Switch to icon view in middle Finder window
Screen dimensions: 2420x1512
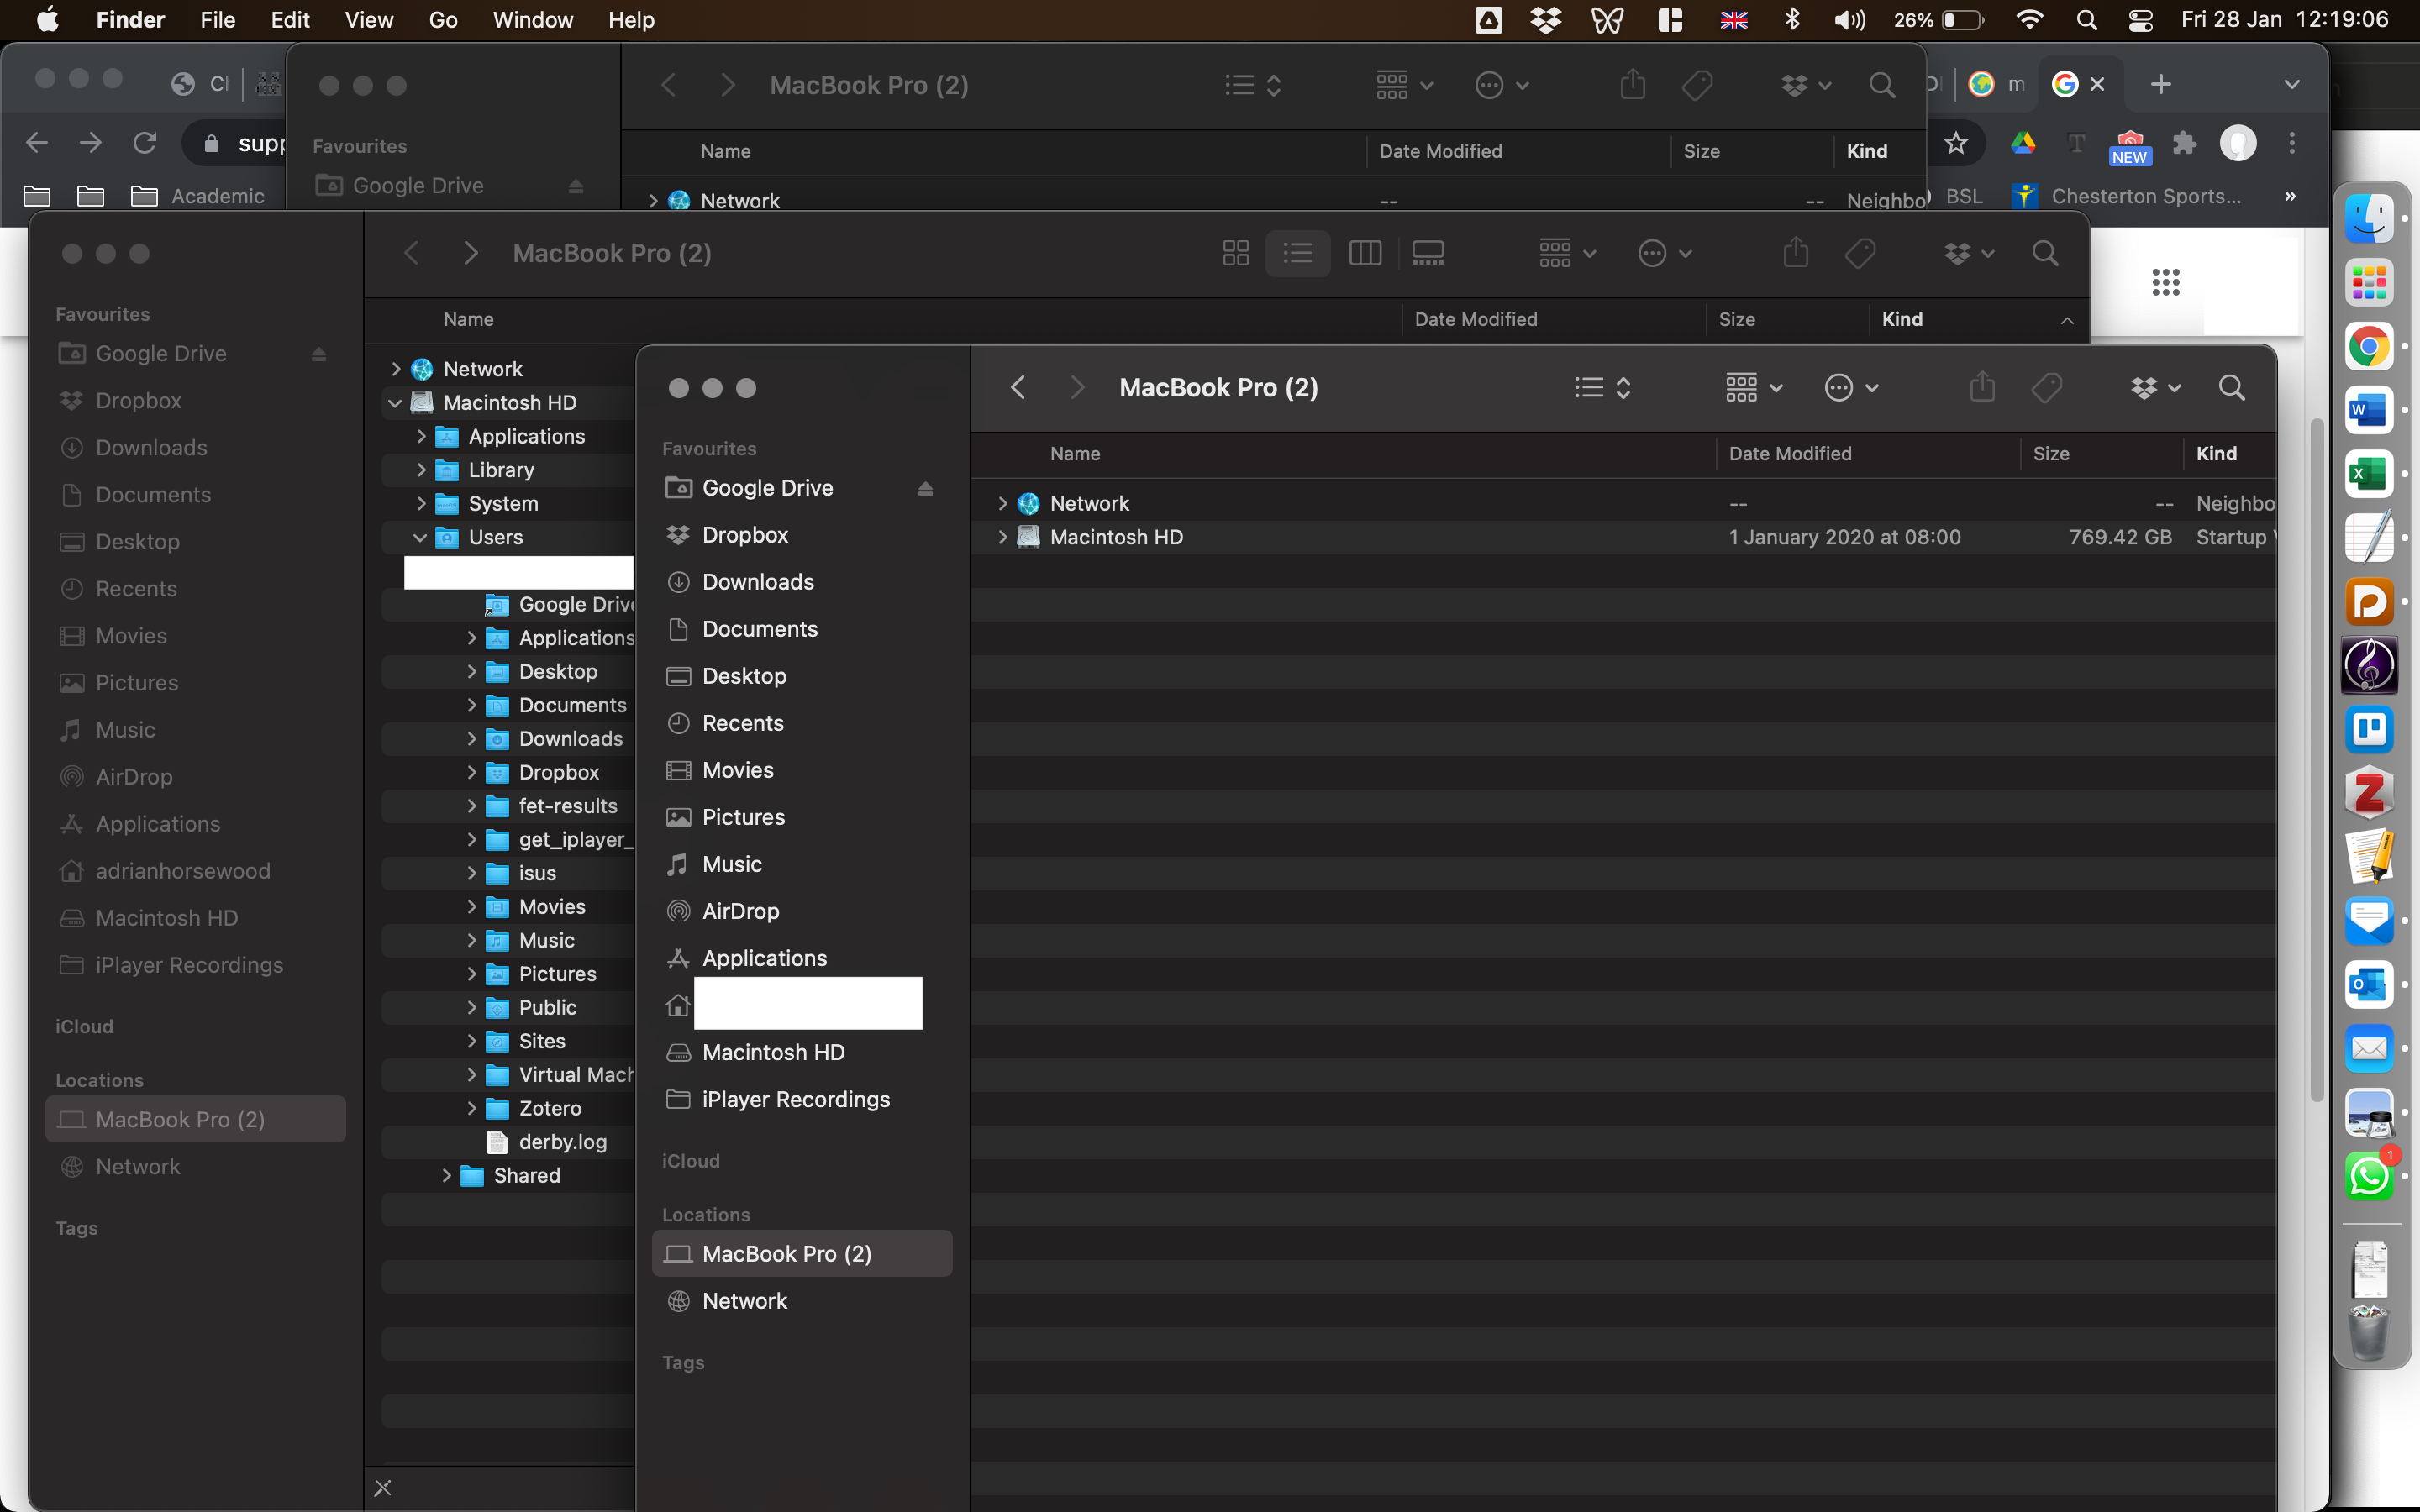pos(1236,253)
